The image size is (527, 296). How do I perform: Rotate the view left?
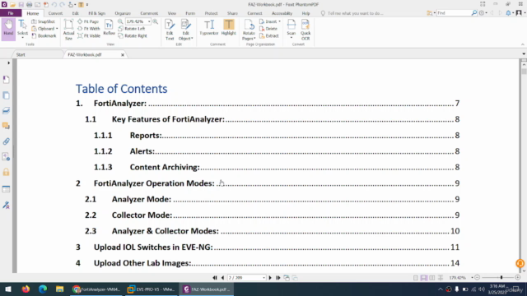click(x=132, y=29)
